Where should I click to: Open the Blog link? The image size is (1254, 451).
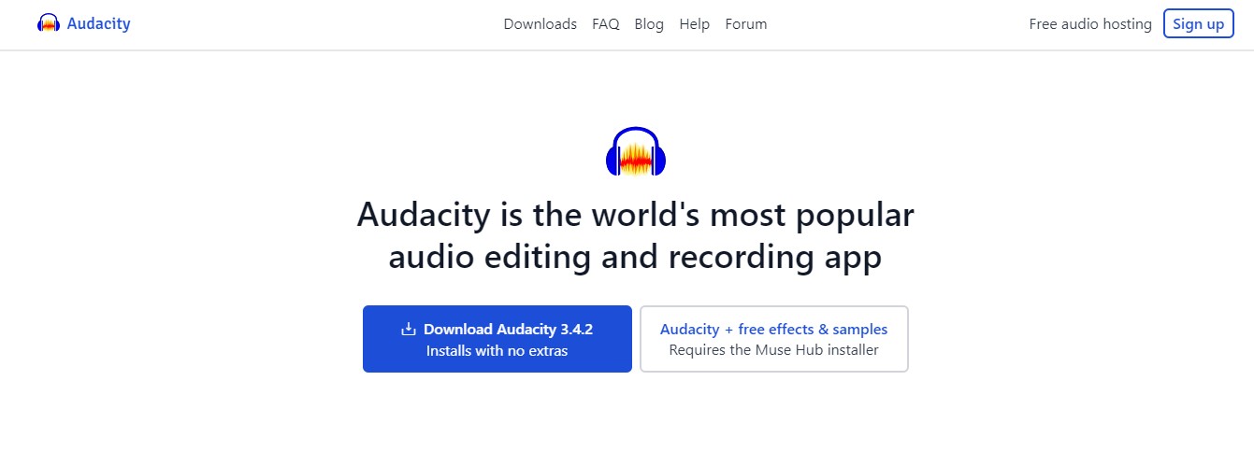click(x=649, y=24)
